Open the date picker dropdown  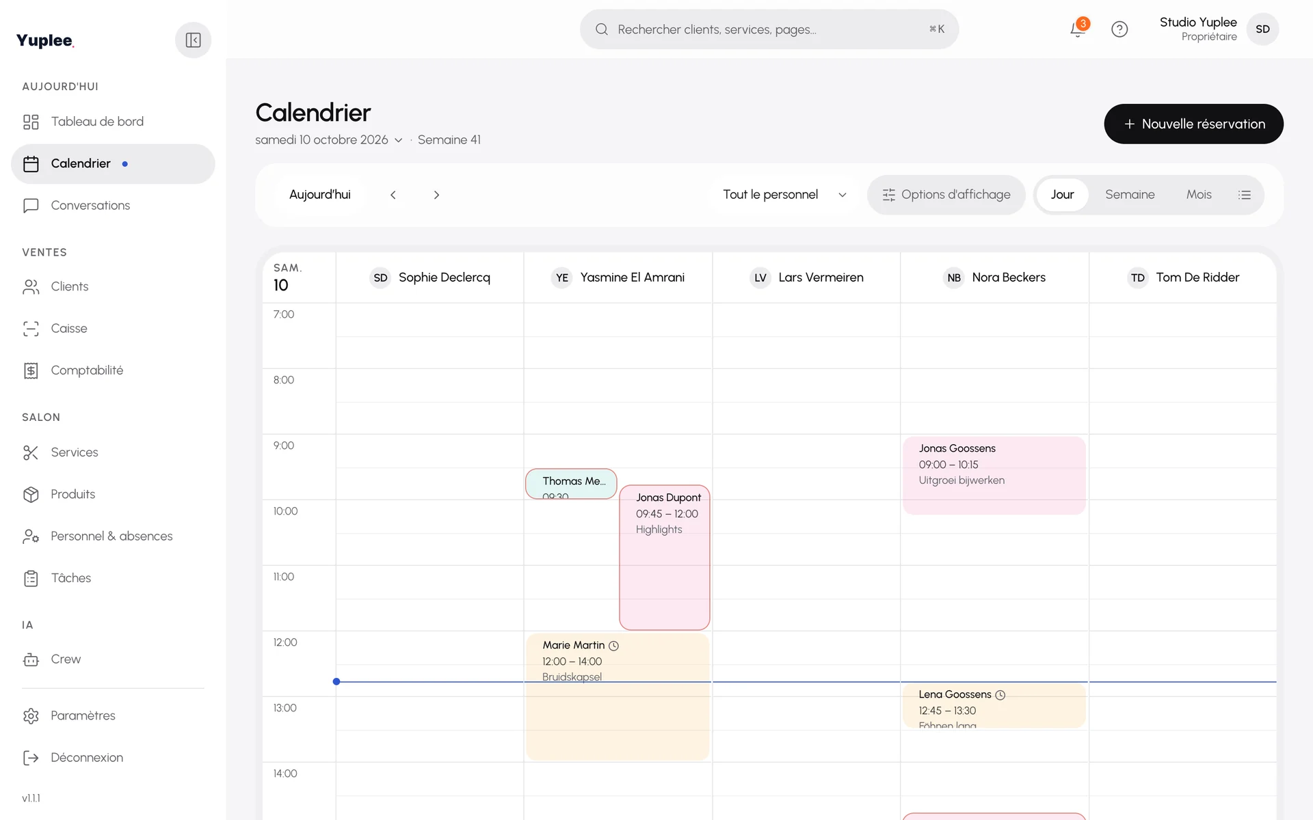pos(329,140)
